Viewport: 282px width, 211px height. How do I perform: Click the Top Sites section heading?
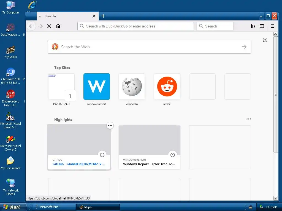62,68
